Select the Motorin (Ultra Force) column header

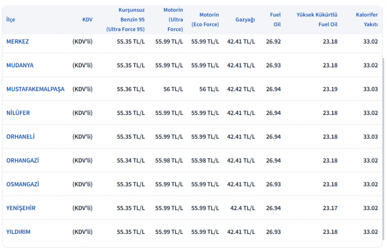(x=173, y=20)
